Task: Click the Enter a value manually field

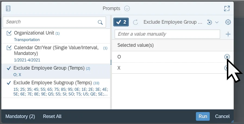Action: [x=167, y=34]
